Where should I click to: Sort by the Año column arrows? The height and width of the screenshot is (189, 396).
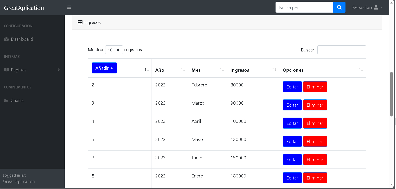(x=183, y=70)
